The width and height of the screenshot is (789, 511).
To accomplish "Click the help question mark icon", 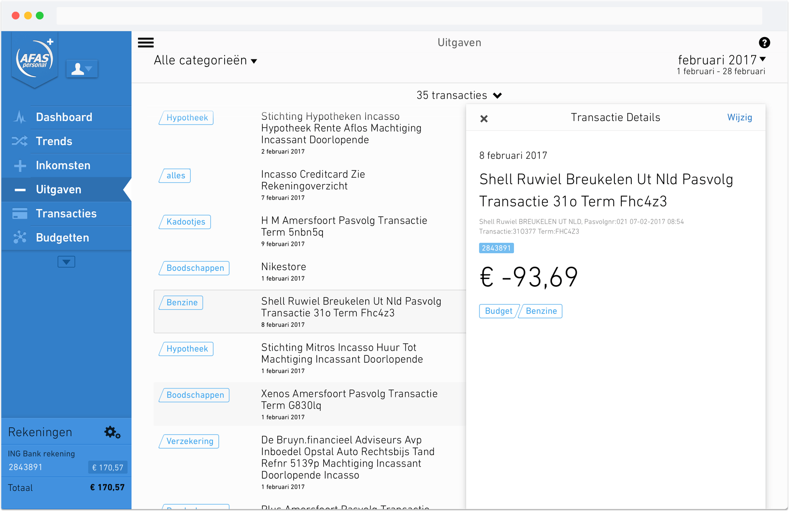I will (764, 42).
